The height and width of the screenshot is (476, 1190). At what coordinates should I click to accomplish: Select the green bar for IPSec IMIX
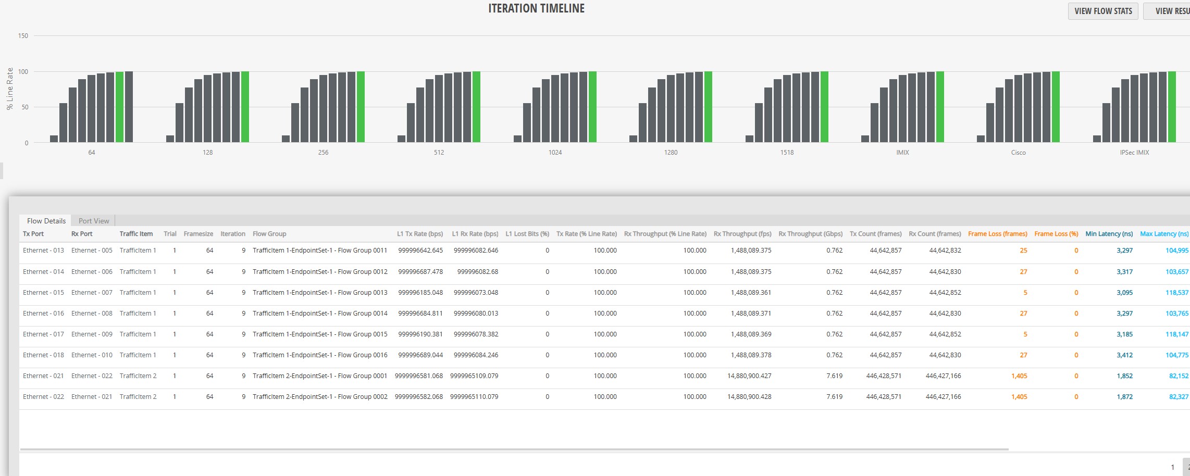click(x=1172, y=107)
